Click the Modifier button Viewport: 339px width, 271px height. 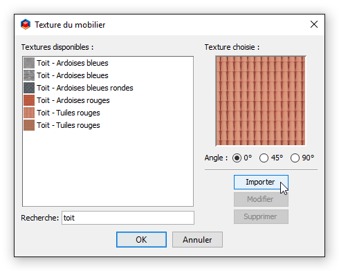click(x=261, y=199)
